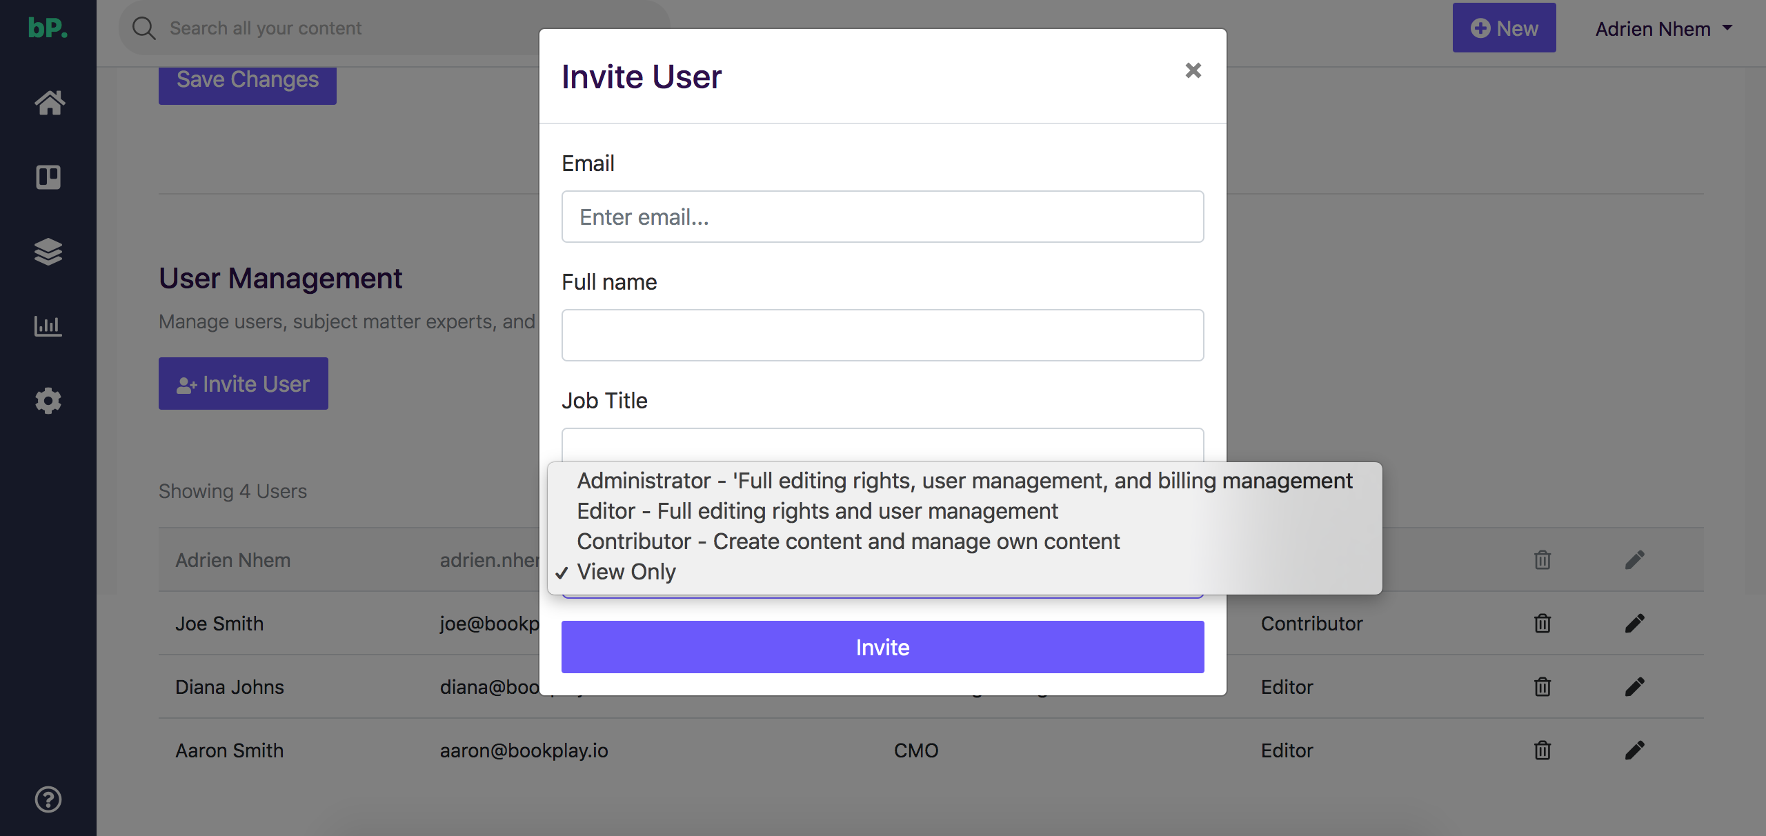Image resolution: width=1766 pixels, height=836 pixels.
Task: Edit Aaron Smith using pencil icon
Action: [x=1634, y=750]
